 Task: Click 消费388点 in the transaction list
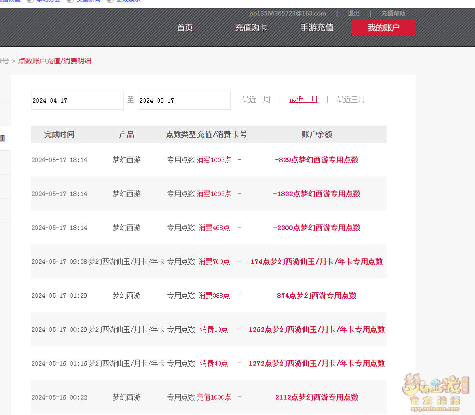click(x=214, y=295)
